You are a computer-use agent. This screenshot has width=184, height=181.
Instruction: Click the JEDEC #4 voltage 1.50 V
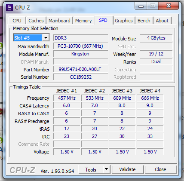150,152
